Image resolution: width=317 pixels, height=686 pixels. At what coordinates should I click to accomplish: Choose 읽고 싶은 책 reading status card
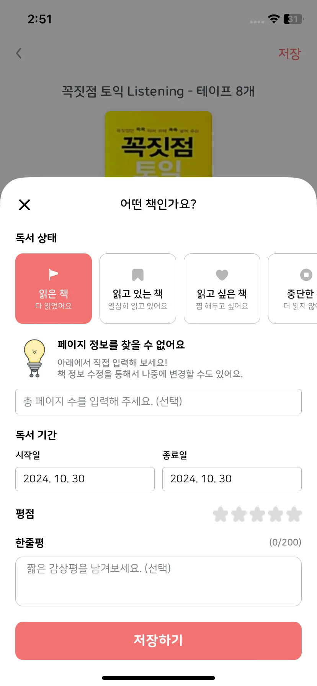(222, 289)
